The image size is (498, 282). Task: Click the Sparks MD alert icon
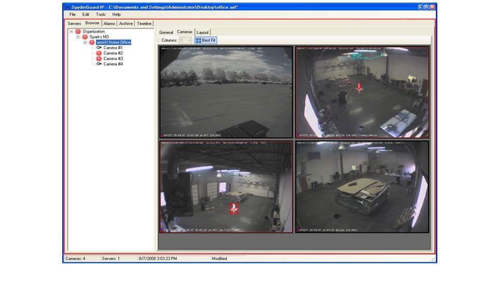85,37
